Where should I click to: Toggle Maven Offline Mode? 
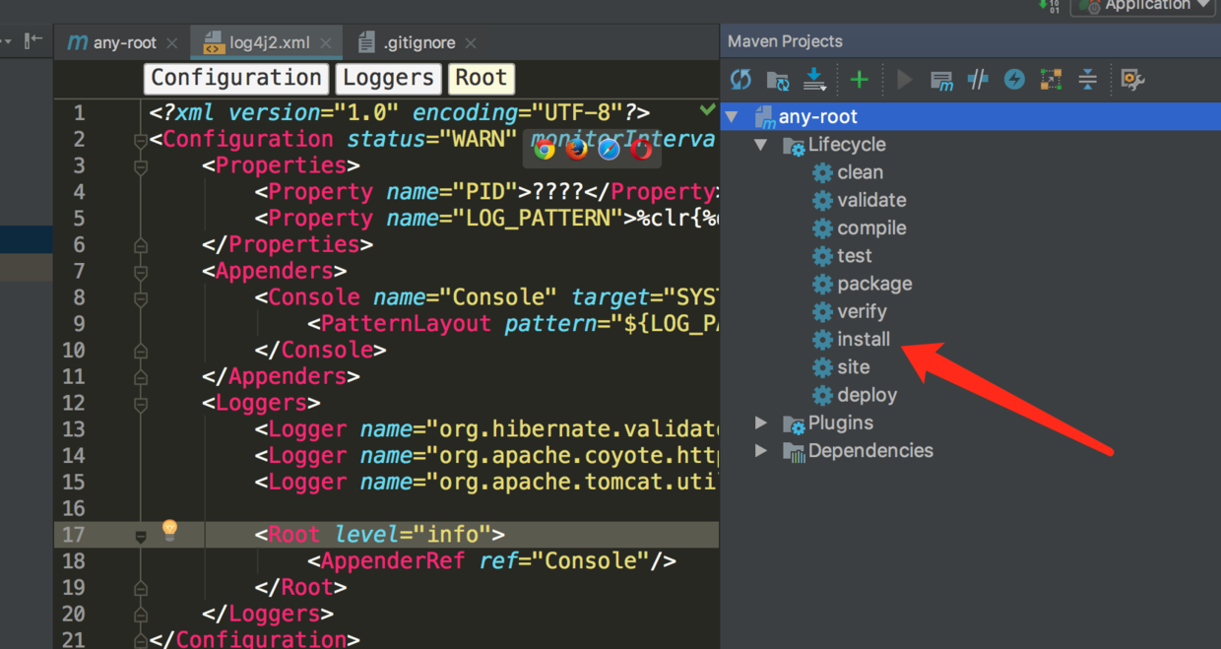(977, 80)
